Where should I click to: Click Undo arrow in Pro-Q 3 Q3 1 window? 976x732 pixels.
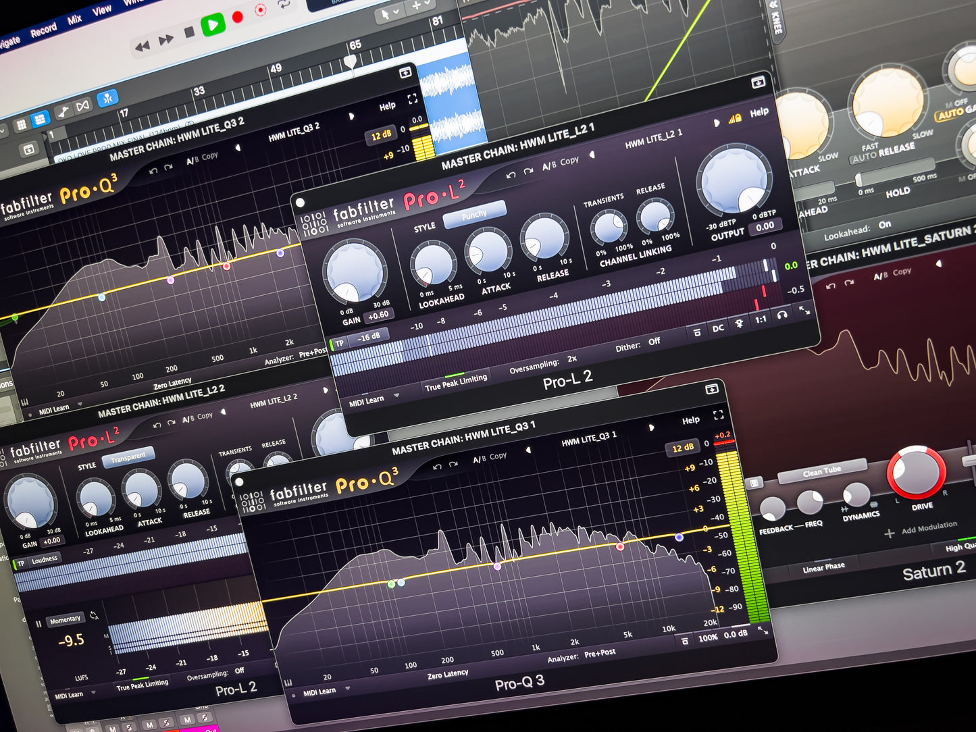(437, 467)
